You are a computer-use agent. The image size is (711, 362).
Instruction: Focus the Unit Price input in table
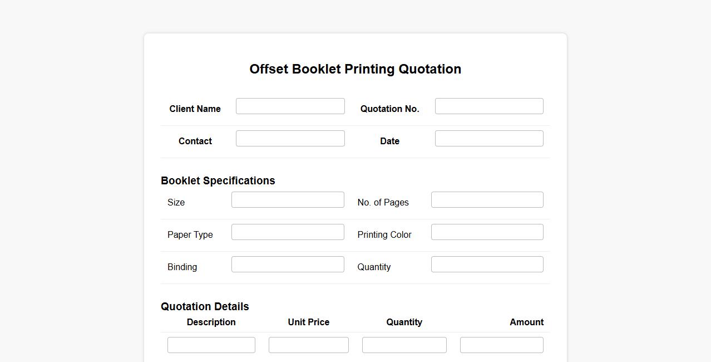tap(309, 345)
